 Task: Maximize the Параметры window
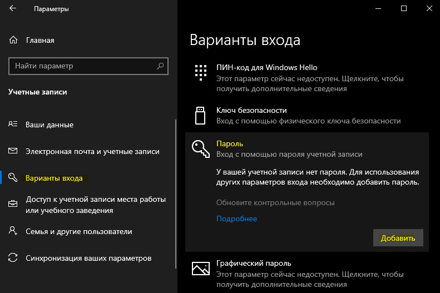click(x=404, y=8)
